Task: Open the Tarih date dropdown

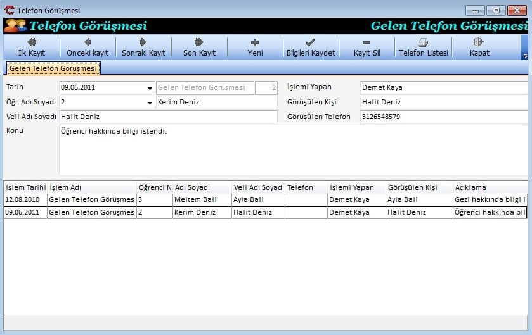Action: pos(150,88)
